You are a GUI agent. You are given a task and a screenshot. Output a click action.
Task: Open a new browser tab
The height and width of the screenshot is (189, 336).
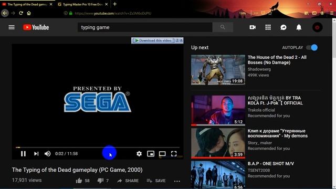point(114,4)
